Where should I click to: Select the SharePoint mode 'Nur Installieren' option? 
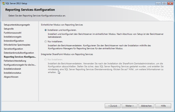(x=46, y=60)
